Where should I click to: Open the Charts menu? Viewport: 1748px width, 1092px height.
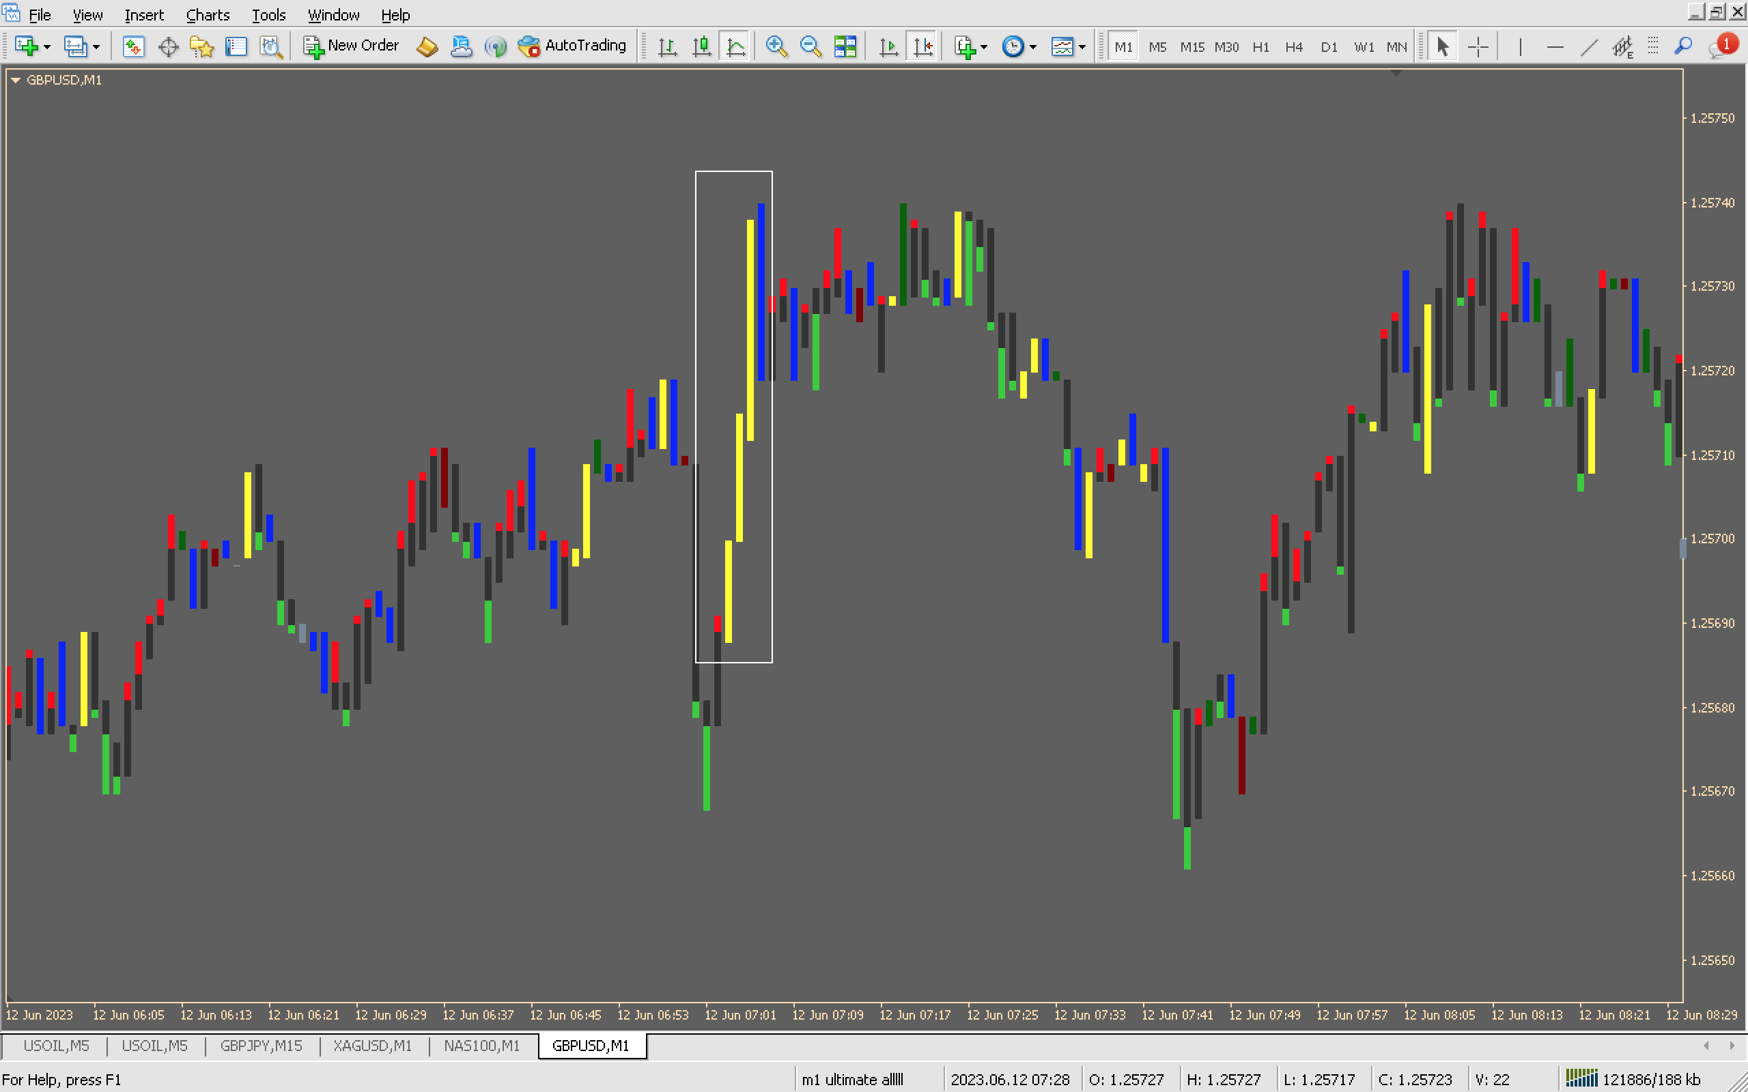[208, 14]
